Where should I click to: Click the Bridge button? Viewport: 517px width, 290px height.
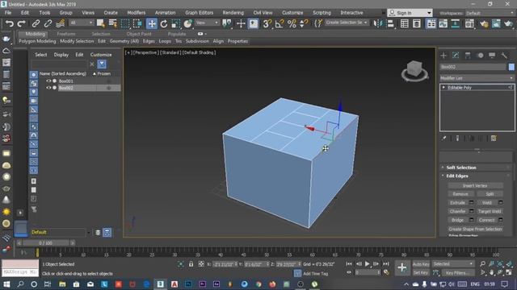tap(458, 220)
